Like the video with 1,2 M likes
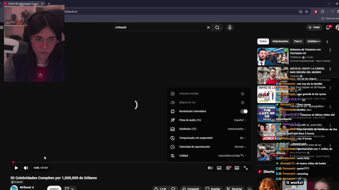The height and width of the screenshot is (190, 339). tap(160, 189)
